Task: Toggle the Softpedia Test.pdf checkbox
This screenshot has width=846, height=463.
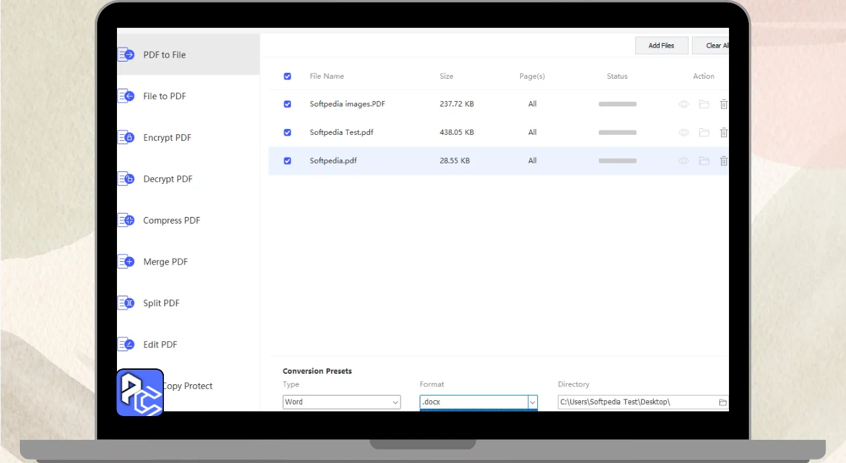Action: click(x=288, y=132)
